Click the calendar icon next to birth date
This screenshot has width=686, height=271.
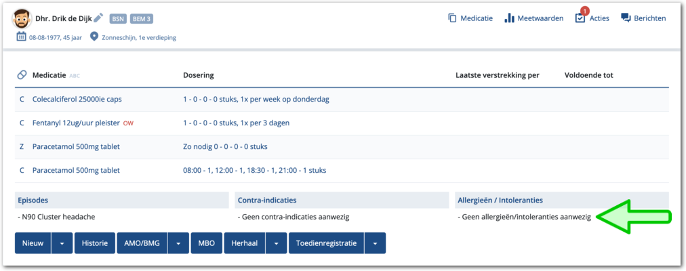coord(21,37)
